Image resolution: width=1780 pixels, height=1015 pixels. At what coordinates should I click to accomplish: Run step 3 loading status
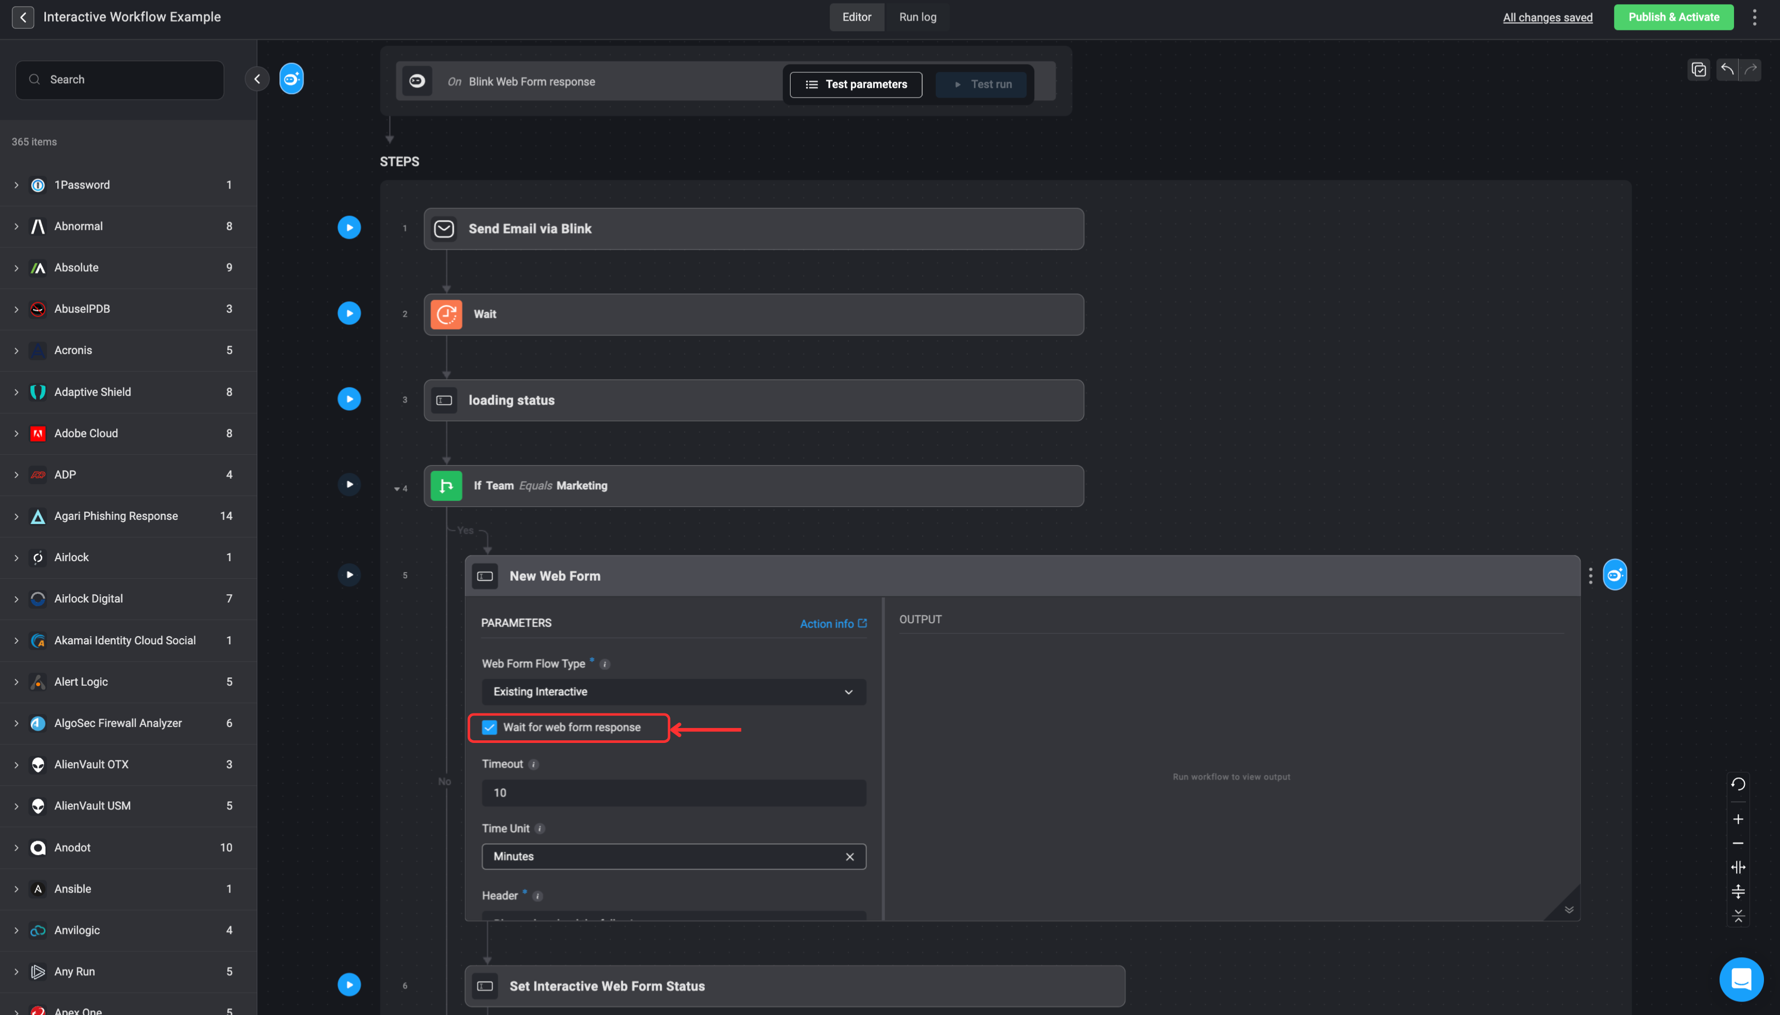tap(349, 399)
